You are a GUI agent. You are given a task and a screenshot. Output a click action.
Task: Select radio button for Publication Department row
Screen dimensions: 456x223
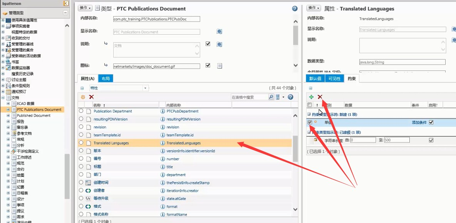81,111
